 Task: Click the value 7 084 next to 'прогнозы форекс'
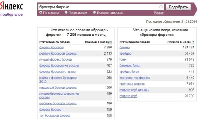[190, 84]
